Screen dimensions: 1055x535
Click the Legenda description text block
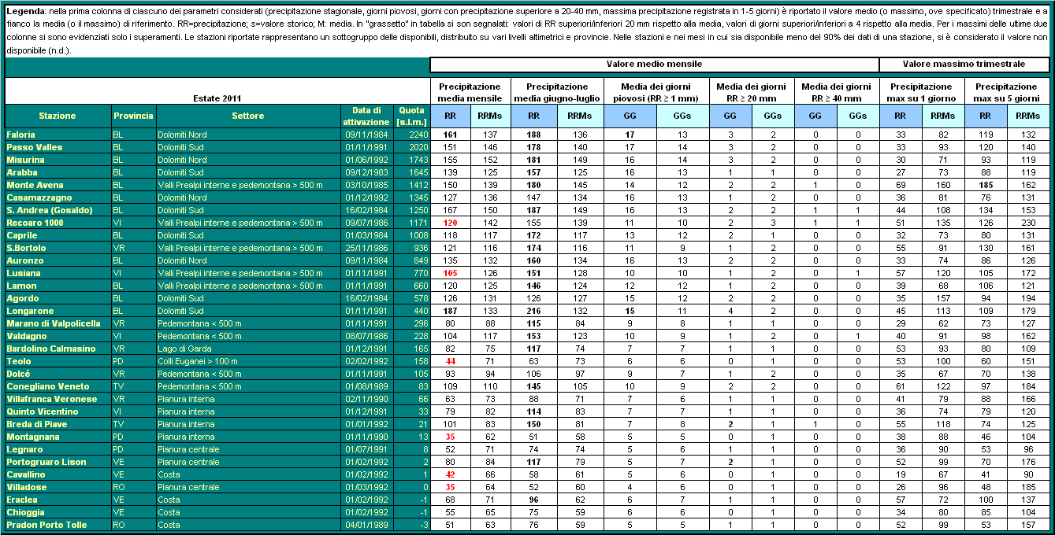(x=526, y=28)
